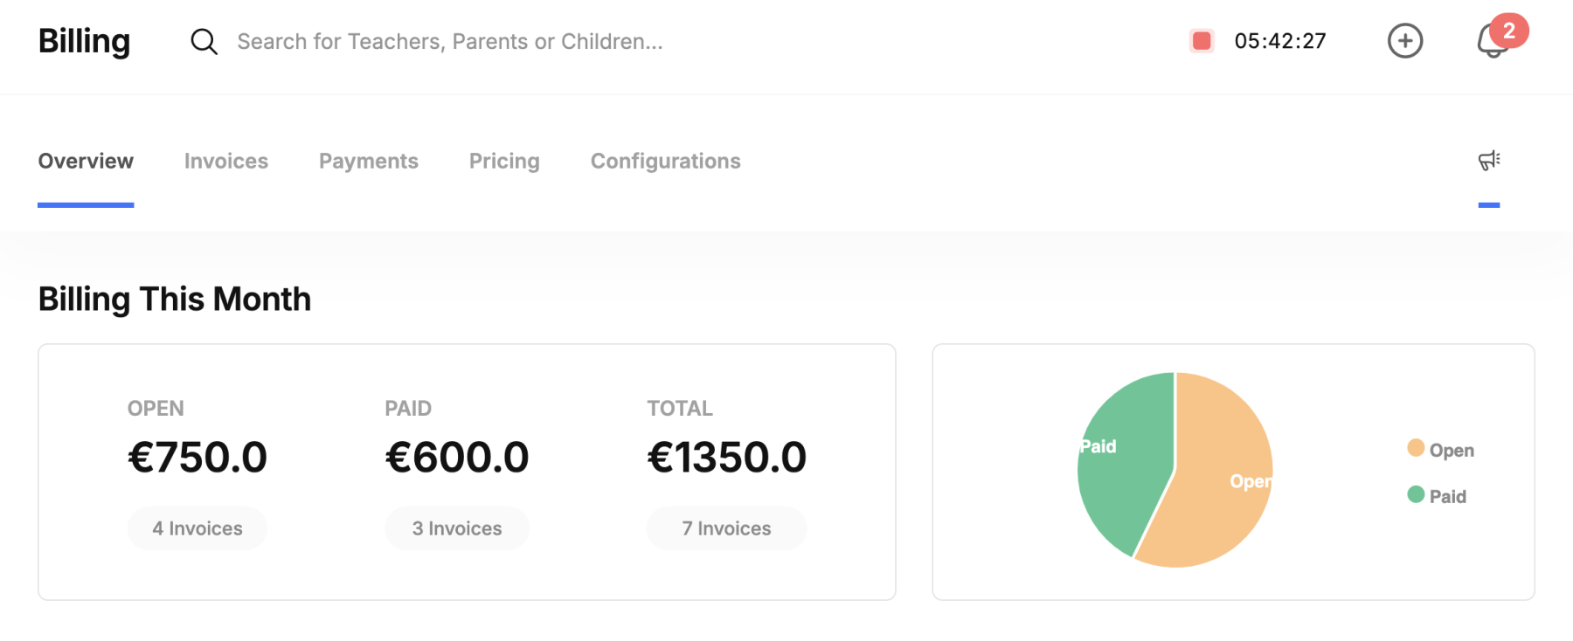Switch to the Invoices tab
Image resolution: width=1573 pixels, height=641 pixels.
pyautogui.click(x=226, y=161)
